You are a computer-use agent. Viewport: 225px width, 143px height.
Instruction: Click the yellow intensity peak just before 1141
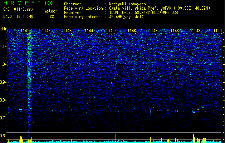tap(21, 139)
